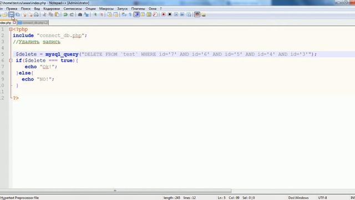Open the Опции menu

[x=90, y=9]
